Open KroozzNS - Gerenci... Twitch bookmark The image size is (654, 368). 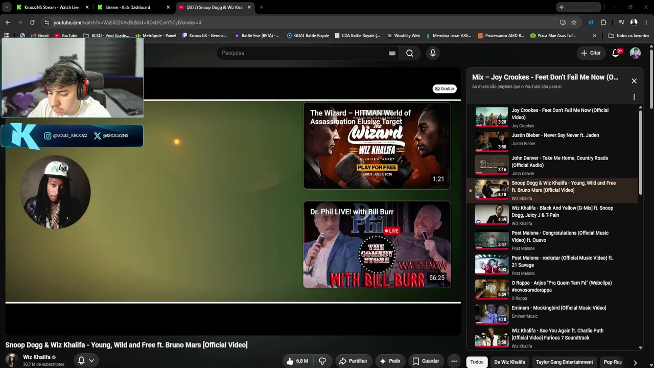coord(205,36)
